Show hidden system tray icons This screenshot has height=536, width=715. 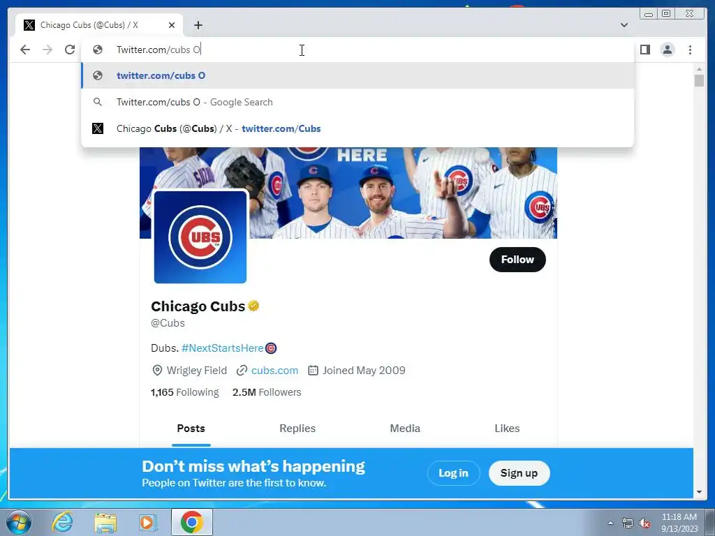tap(610, 523)
